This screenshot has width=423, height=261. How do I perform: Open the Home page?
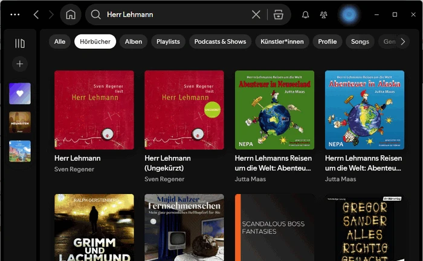71,14
